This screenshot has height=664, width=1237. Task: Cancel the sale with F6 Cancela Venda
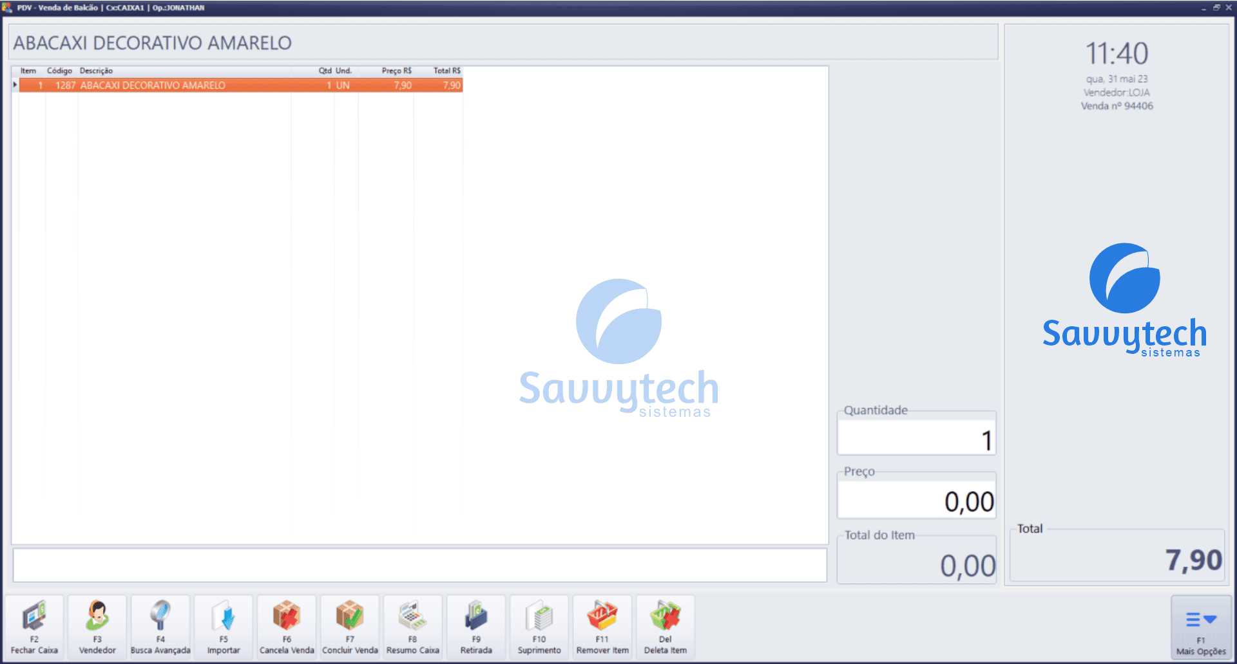(x=287, y=626)
